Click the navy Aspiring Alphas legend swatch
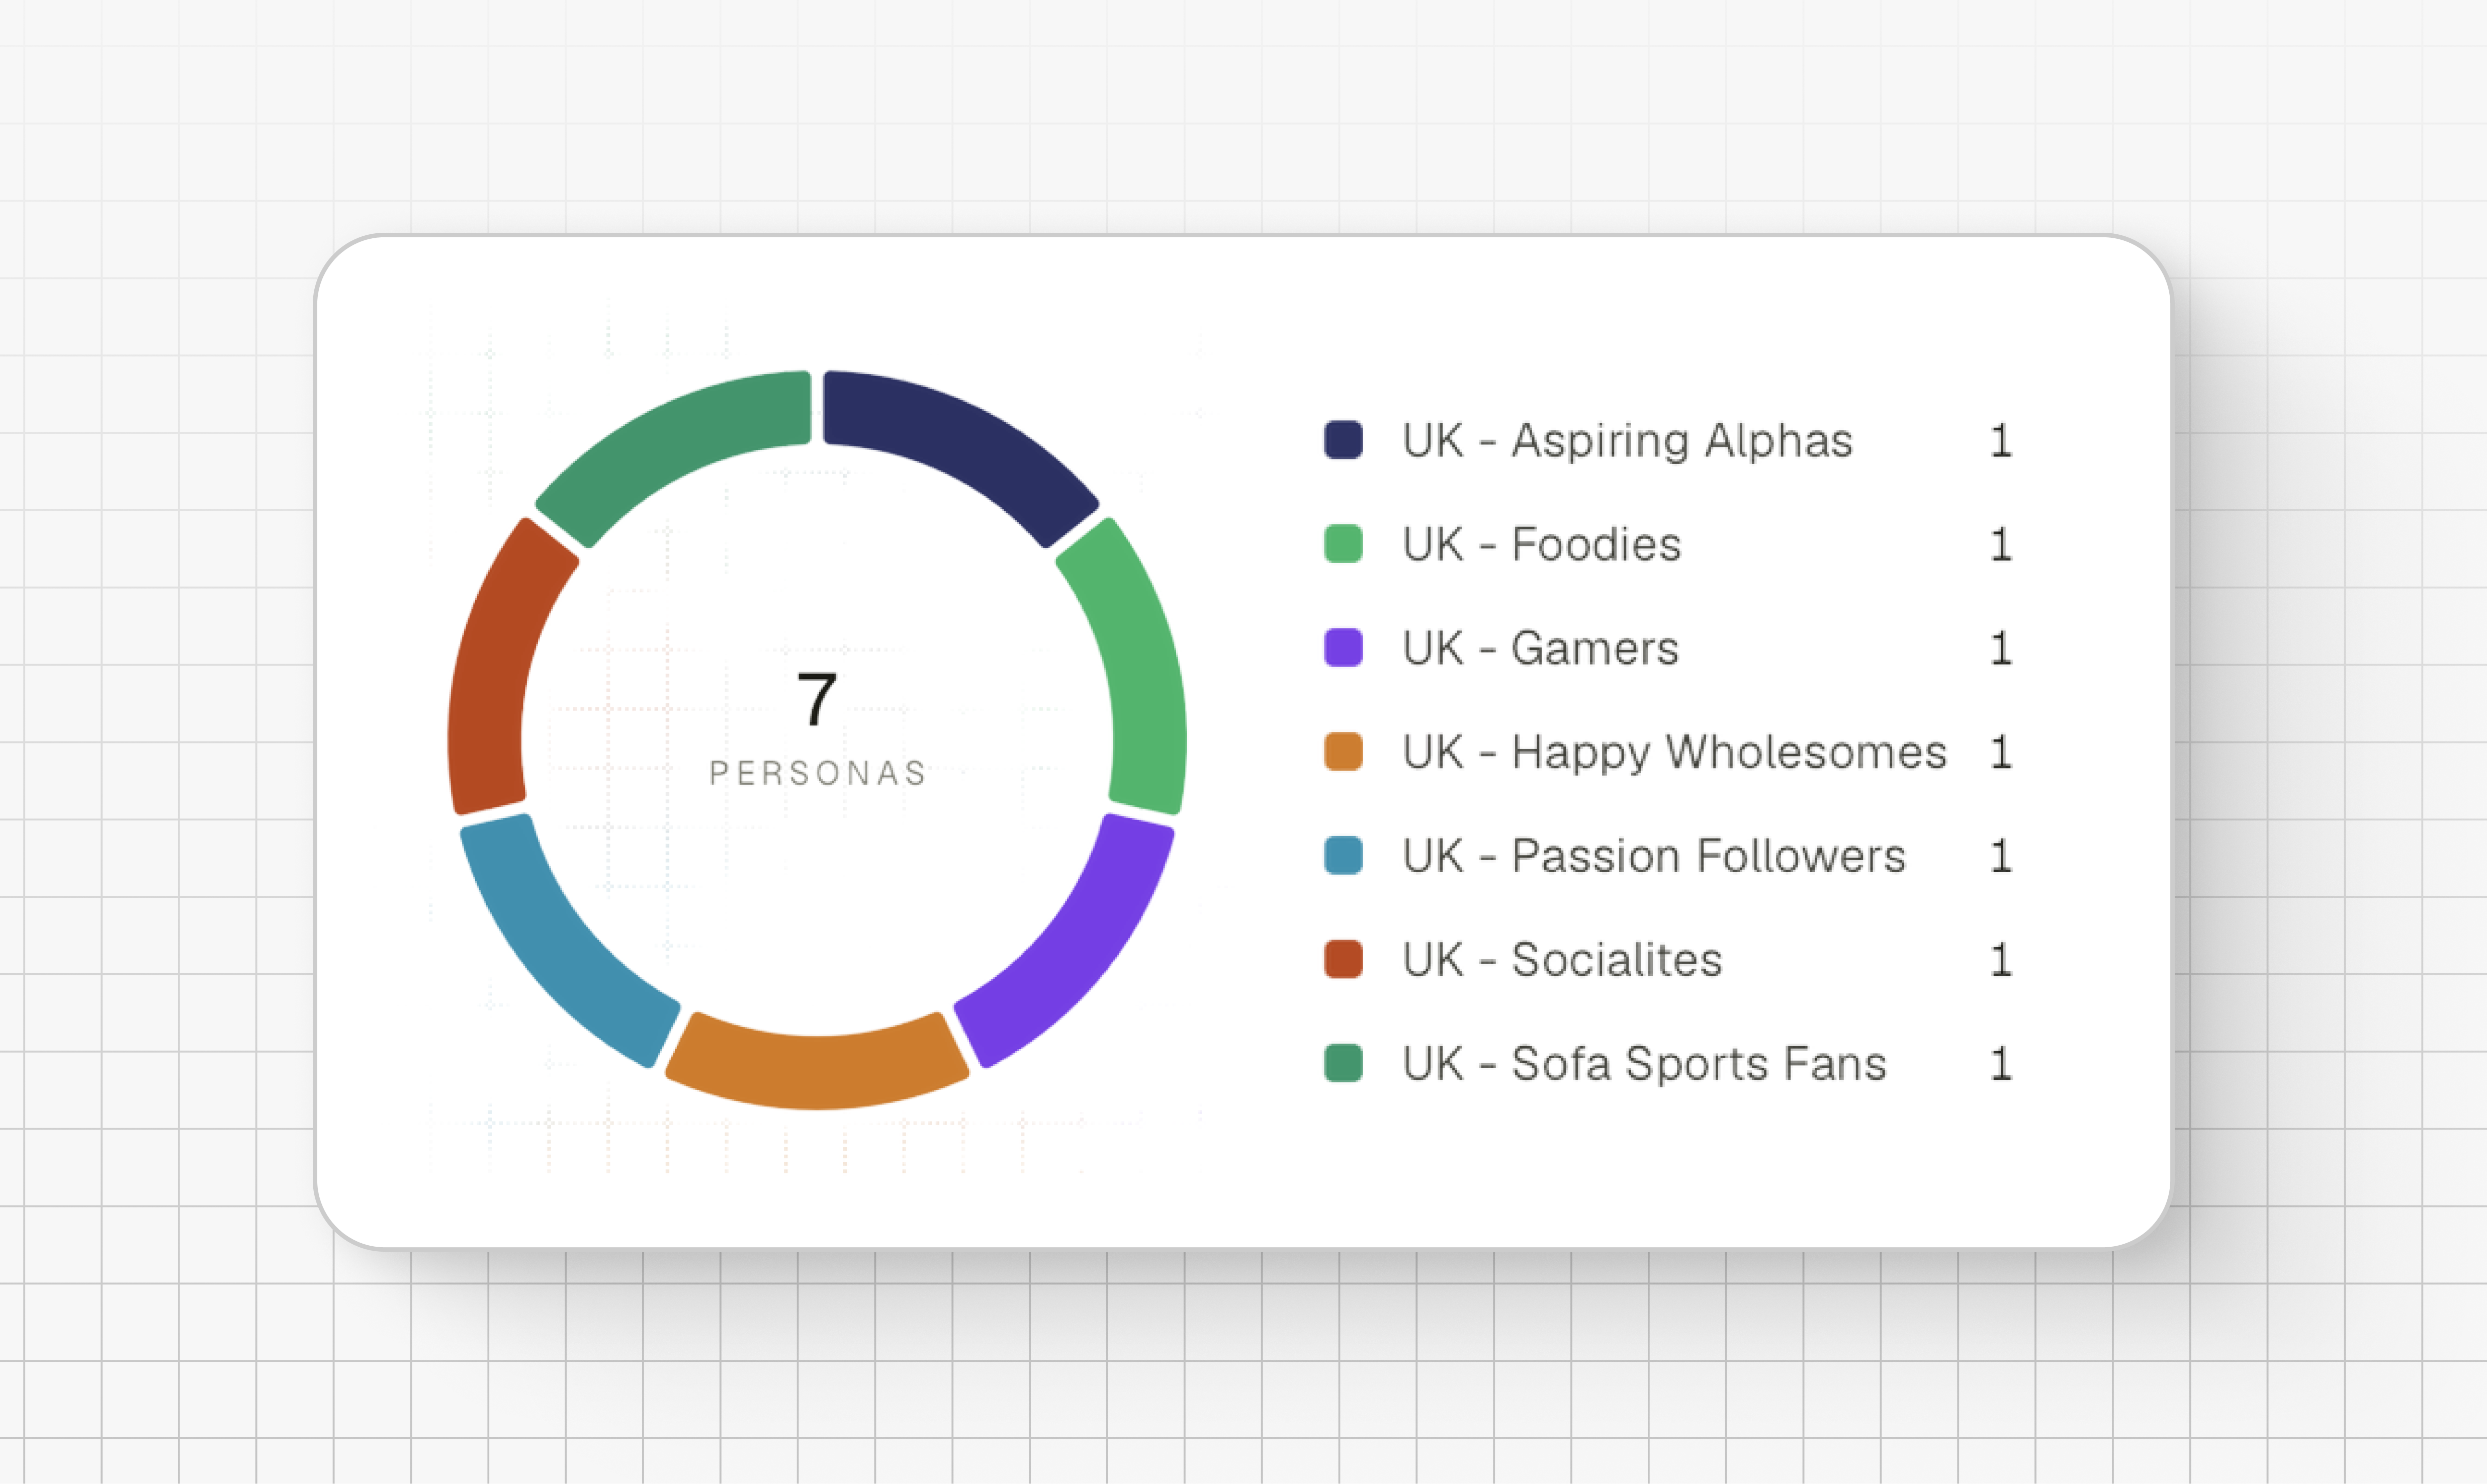2487x1484 pixels. pos(1343,440)
